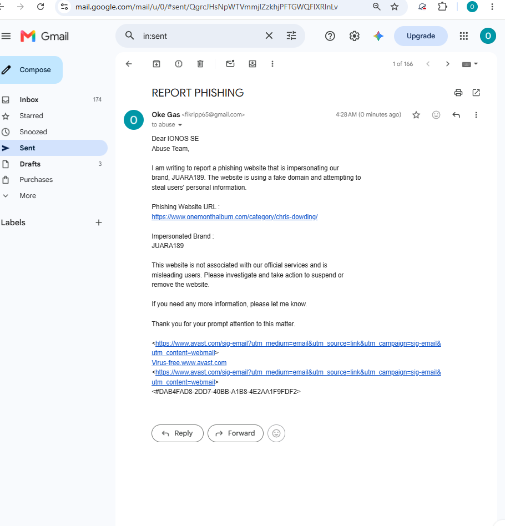Click the REPORT PHISHING subject heading
Screen dimensions: 505x526
click(198, 93)
